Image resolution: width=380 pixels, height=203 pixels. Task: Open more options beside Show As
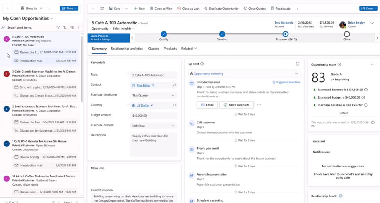[x=50, y=8]
